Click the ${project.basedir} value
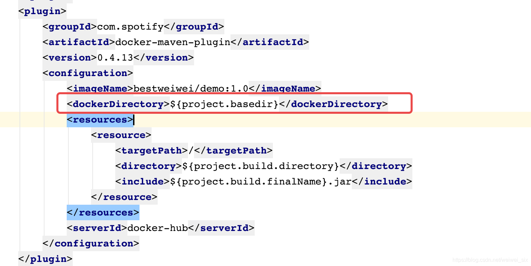The image size is (531, 266). click(224, 104)
